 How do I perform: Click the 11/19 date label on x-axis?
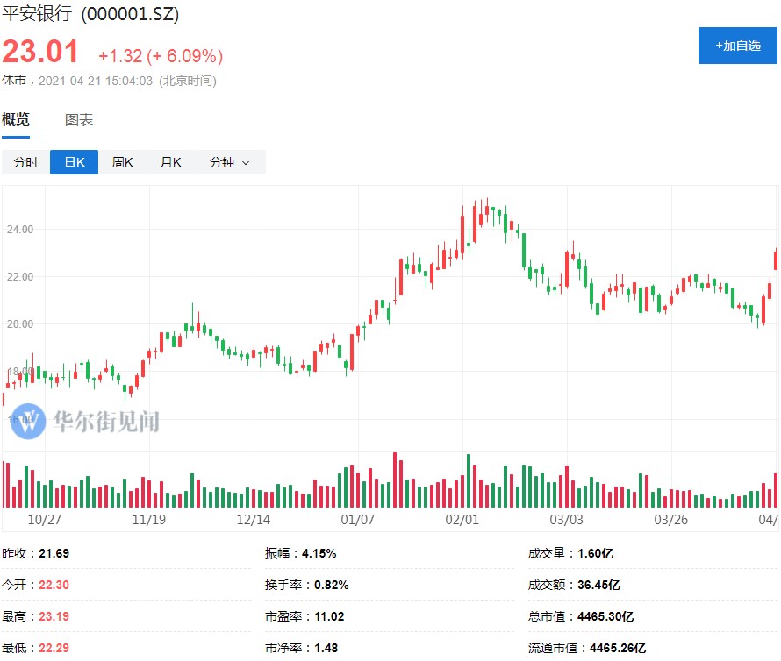pyautogui.click(x=149, y=519)
